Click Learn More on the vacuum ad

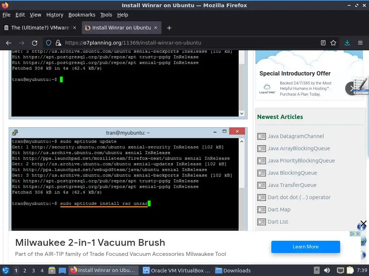click(x=306, y=247)
